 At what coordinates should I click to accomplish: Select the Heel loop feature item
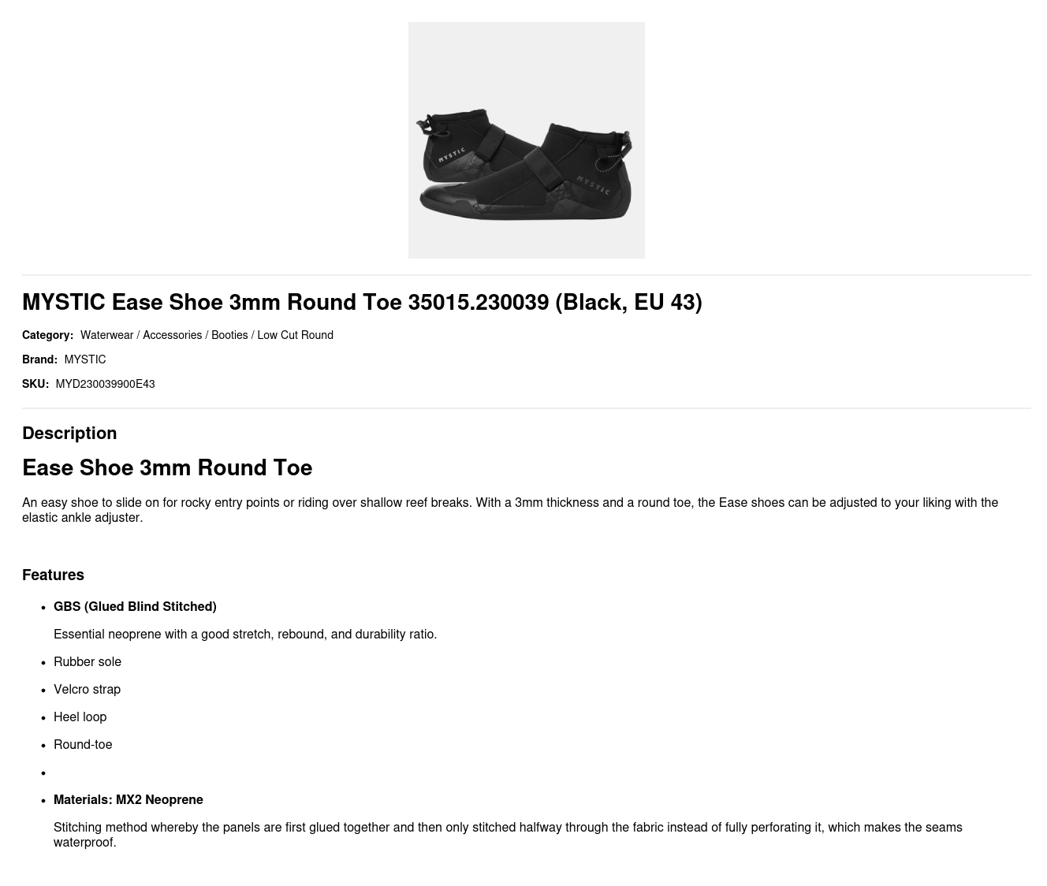pos(80,717)
